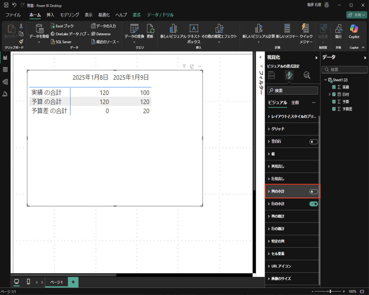Viewport: 369px width, 295px height.
Task: Add a new page with plus button
Action: tap(73, 282)
